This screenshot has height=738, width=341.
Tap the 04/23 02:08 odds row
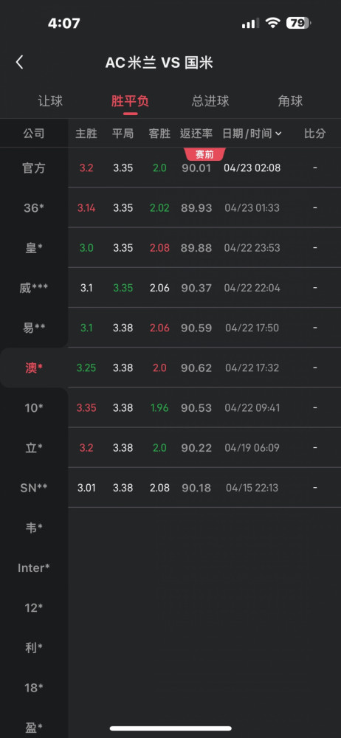click(204, 168)
